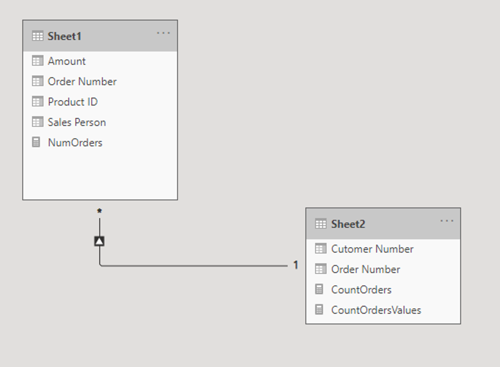Viewport: 500px width, 367px height.
Task: Click the calculator icon beside CountOrdersValues
Action: 319,309
